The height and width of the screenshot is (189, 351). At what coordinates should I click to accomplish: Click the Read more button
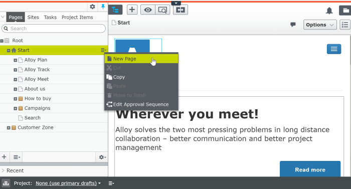coord(310,169)
